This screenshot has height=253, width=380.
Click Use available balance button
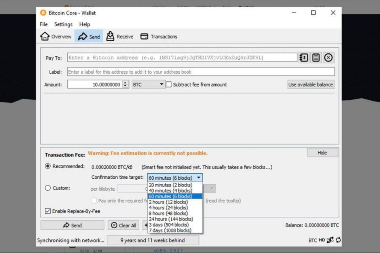tap(311, 84)
